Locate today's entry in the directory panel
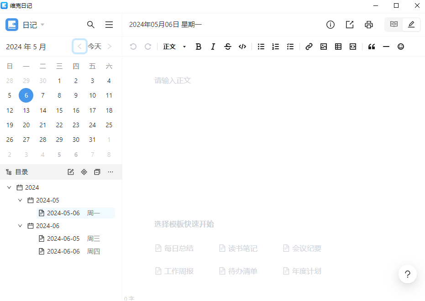Screen dimensions: 425x301 pos(84,171)
